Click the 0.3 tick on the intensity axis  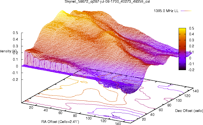(15, 46)
